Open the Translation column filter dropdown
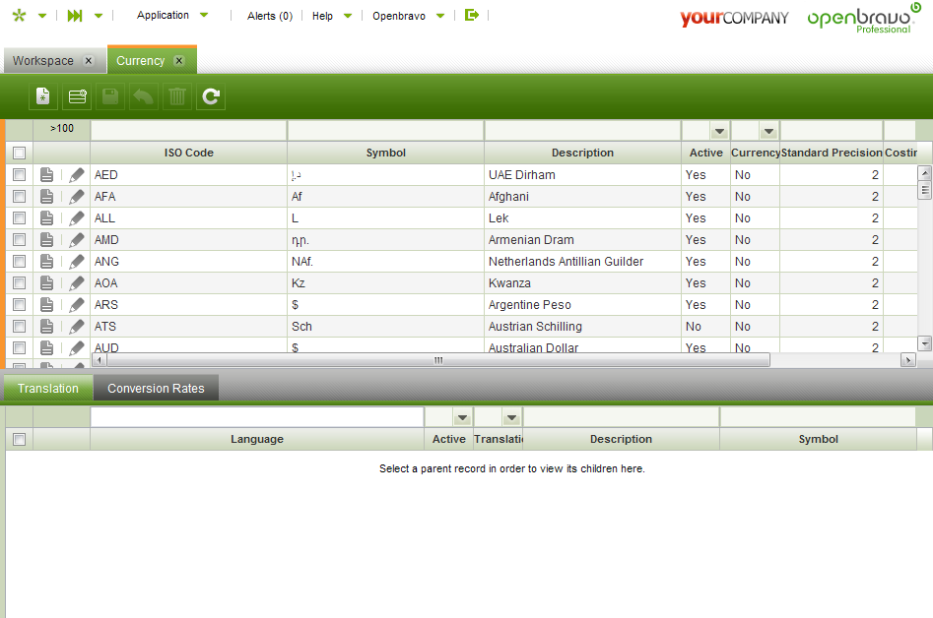933x618 pixels. click(x=511, y=418)
